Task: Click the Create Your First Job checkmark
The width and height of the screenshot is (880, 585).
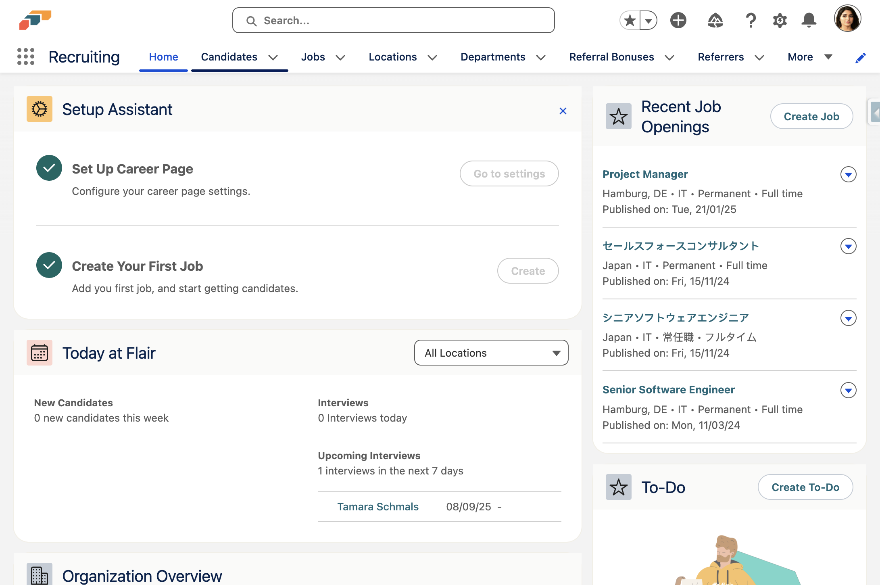Action: (x=49, y=265)
